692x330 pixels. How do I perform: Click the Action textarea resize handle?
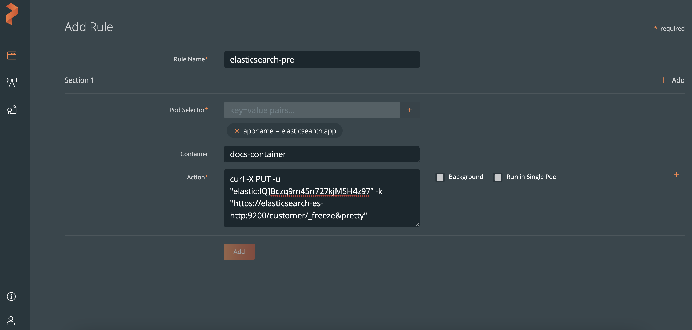[417, 224]
